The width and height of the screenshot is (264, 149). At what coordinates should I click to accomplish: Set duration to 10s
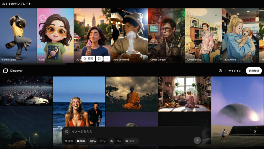point(119,141)
